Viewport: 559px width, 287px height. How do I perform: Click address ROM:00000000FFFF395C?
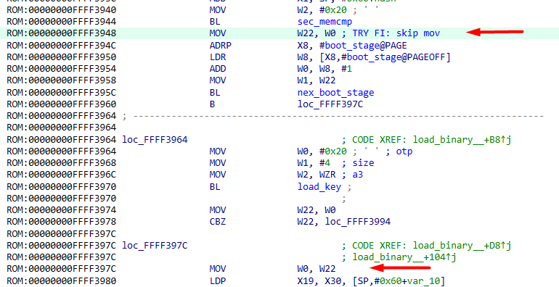click(61, 93)
